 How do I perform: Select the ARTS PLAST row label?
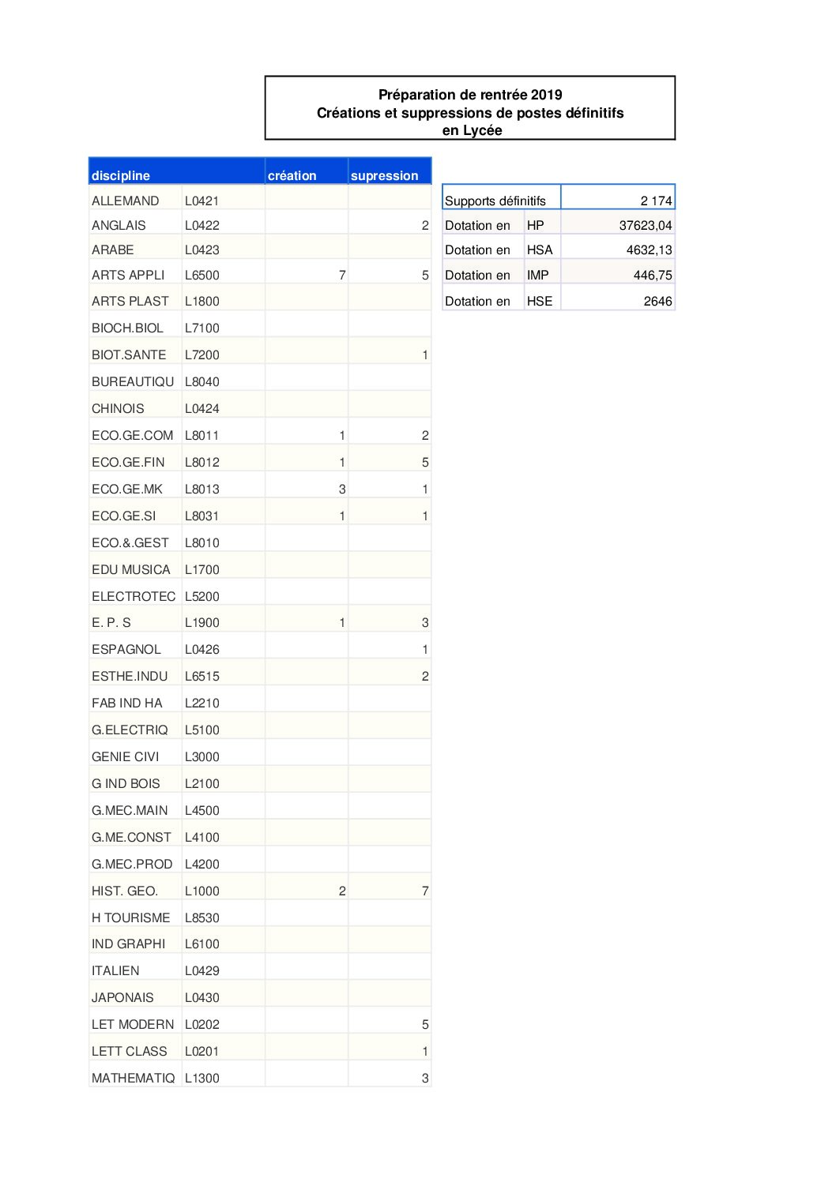[x=135, y=298]
